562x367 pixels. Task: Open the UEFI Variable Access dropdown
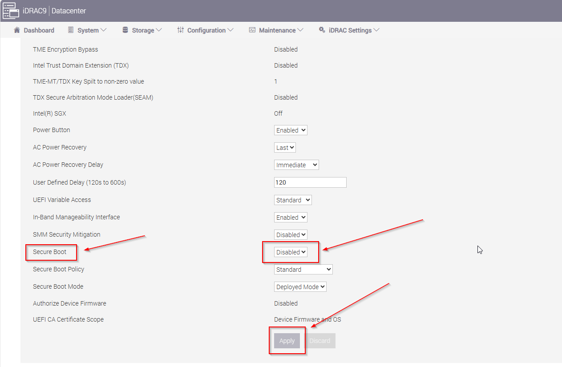point(293,200)
